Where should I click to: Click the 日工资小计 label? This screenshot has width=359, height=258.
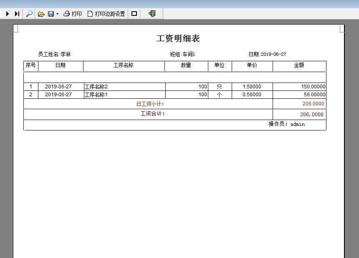tap(150, 104)
